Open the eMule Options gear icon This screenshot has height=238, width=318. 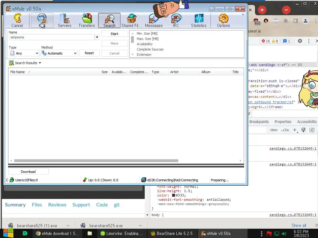[x=224, y=20]
